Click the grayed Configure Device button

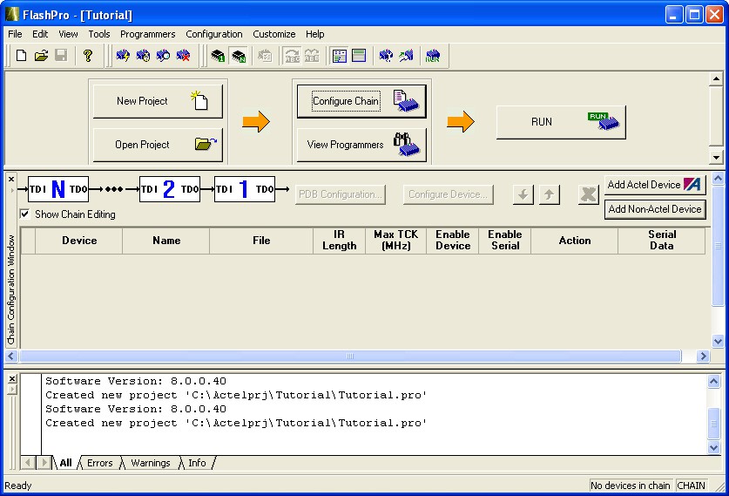click(449, 194)
